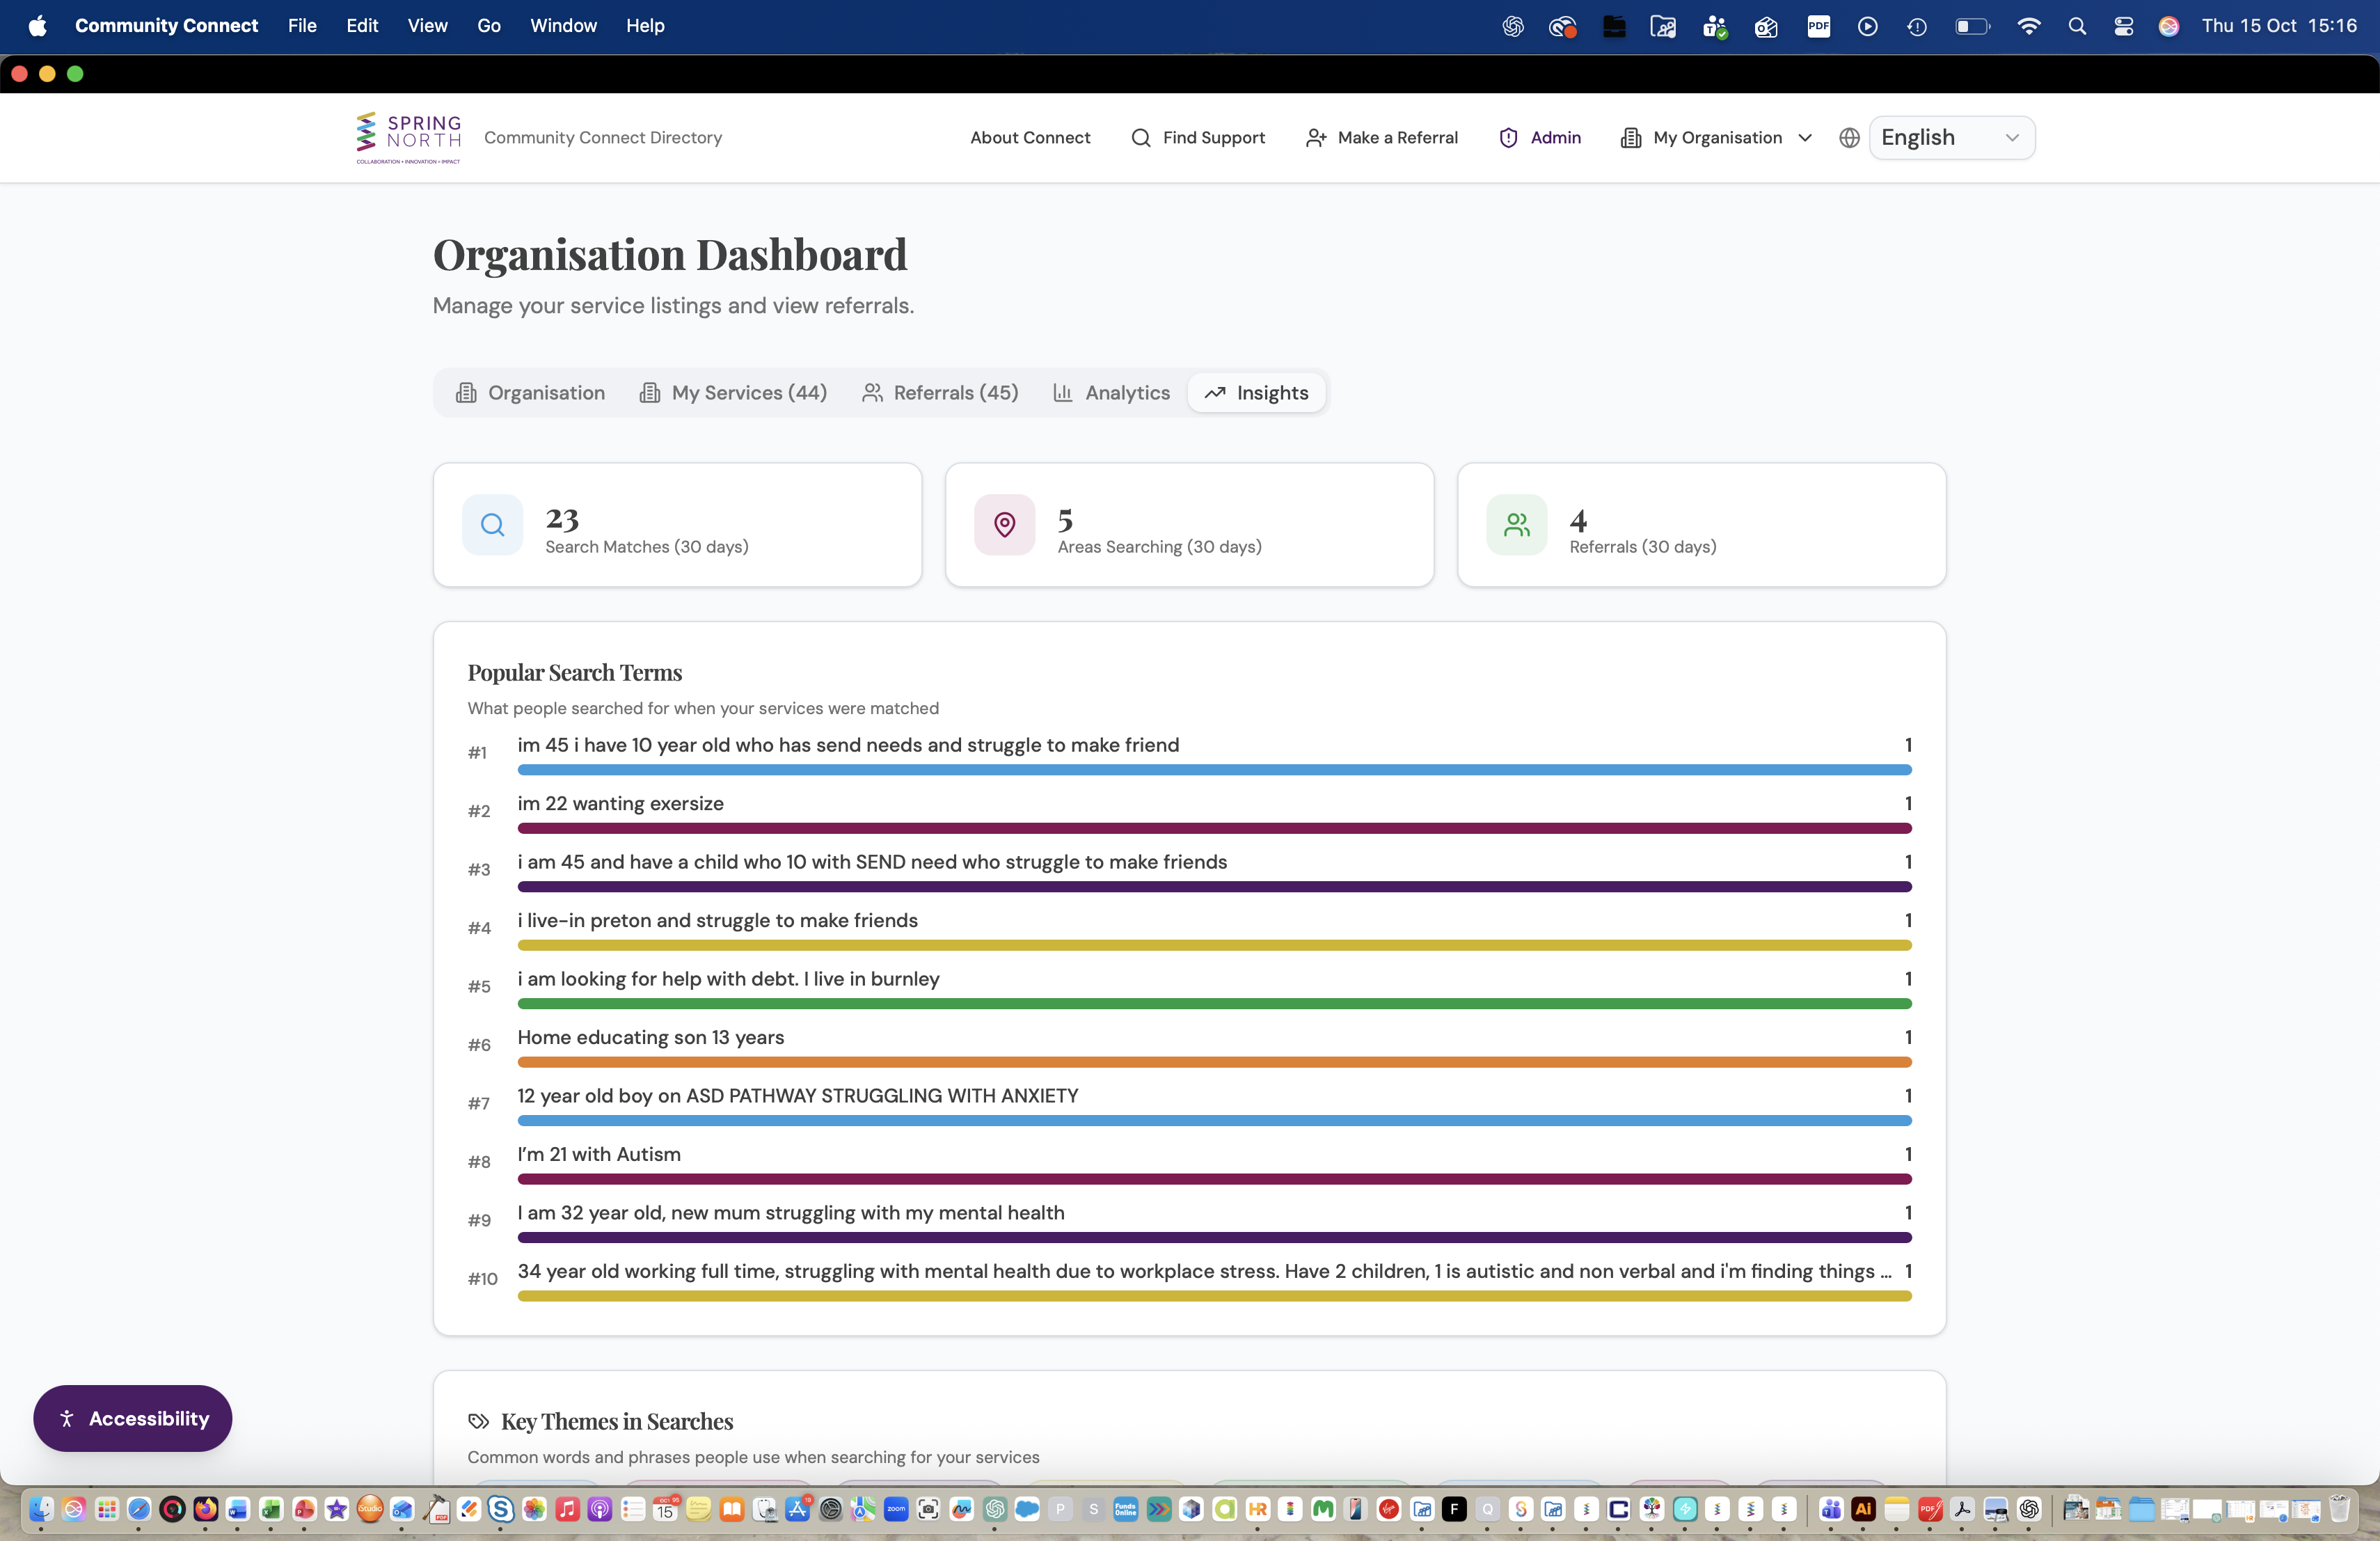Open the Help menu

coord(645,26)
